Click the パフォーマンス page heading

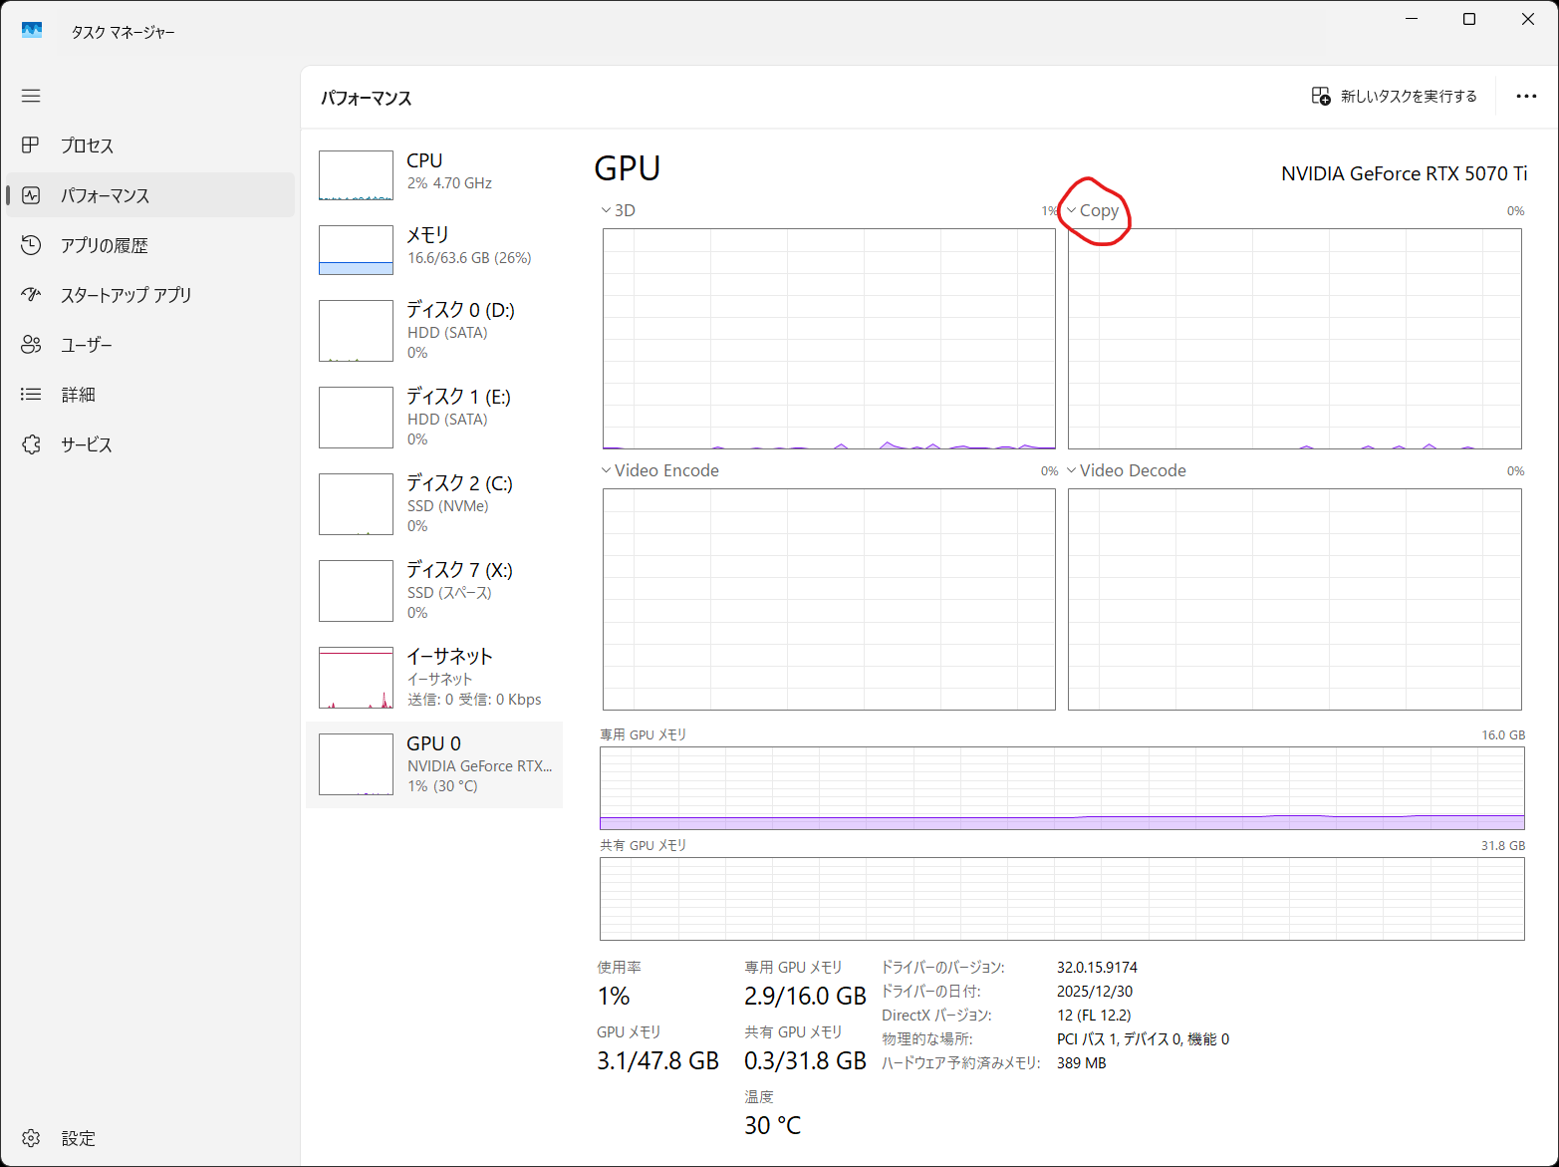[366, 98]
